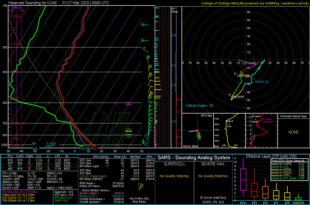Viewport: 310px width, 205px height.
Task: Click No Quality Matches under SEVERE HAIL
Action: pyautogui.click(x=213, y=176)
